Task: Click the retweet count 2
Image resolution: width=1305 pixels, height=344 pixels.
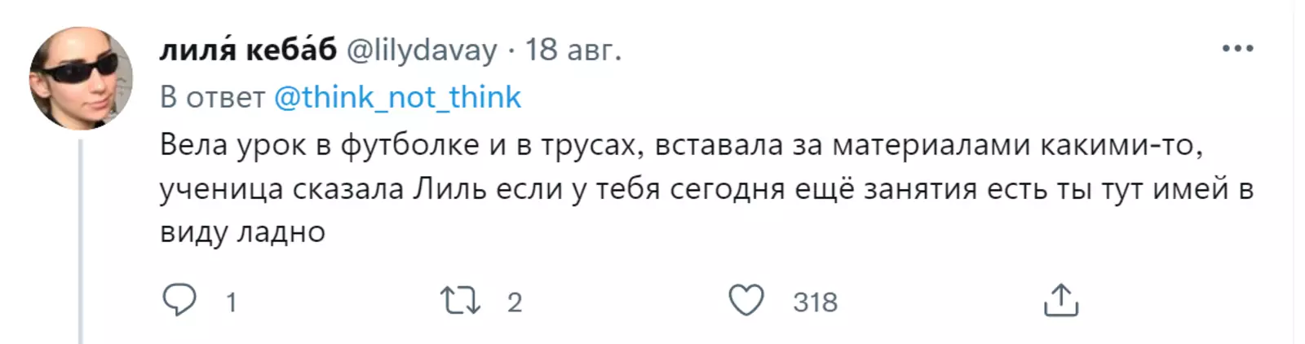Action: pyautogui.click(x=514, y=302)
